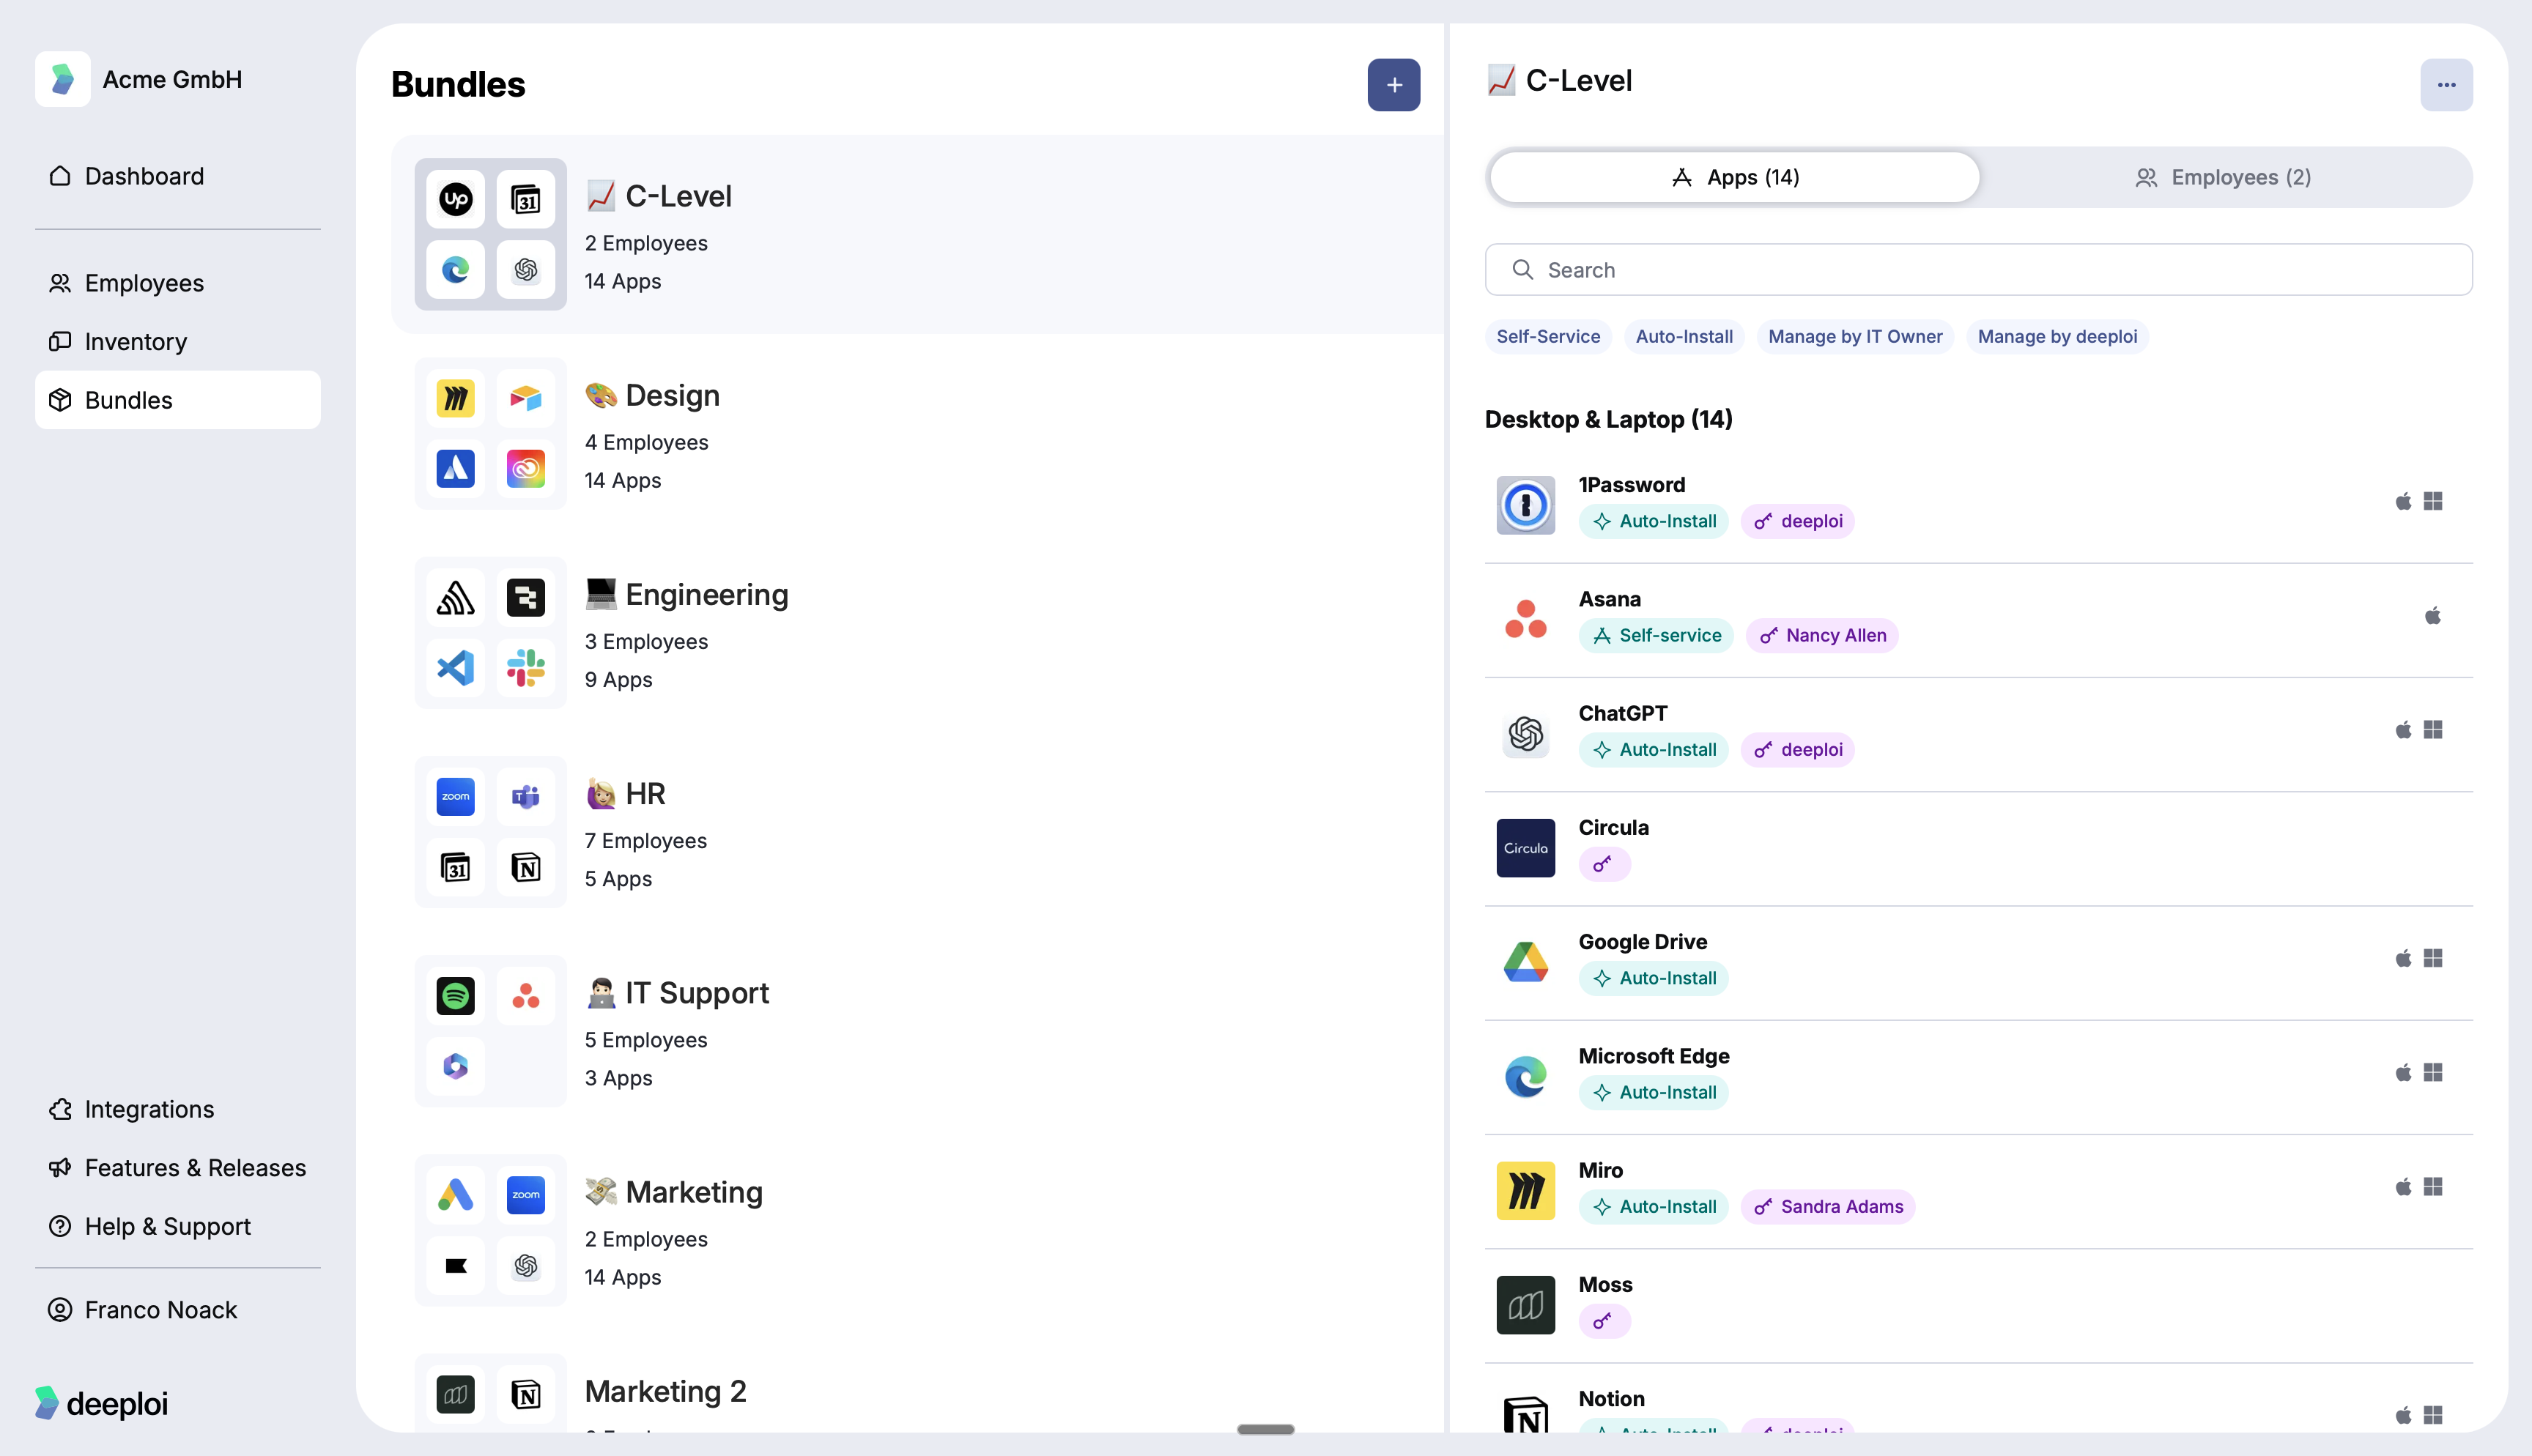This screenshot has height=1456, width=2532.
Task: Switch to the Employees (2) tab
Action: click(2223, 178)
